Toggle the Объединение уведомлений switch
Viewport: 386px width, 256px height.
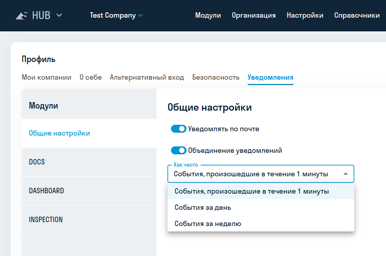[x=179, y=150]
